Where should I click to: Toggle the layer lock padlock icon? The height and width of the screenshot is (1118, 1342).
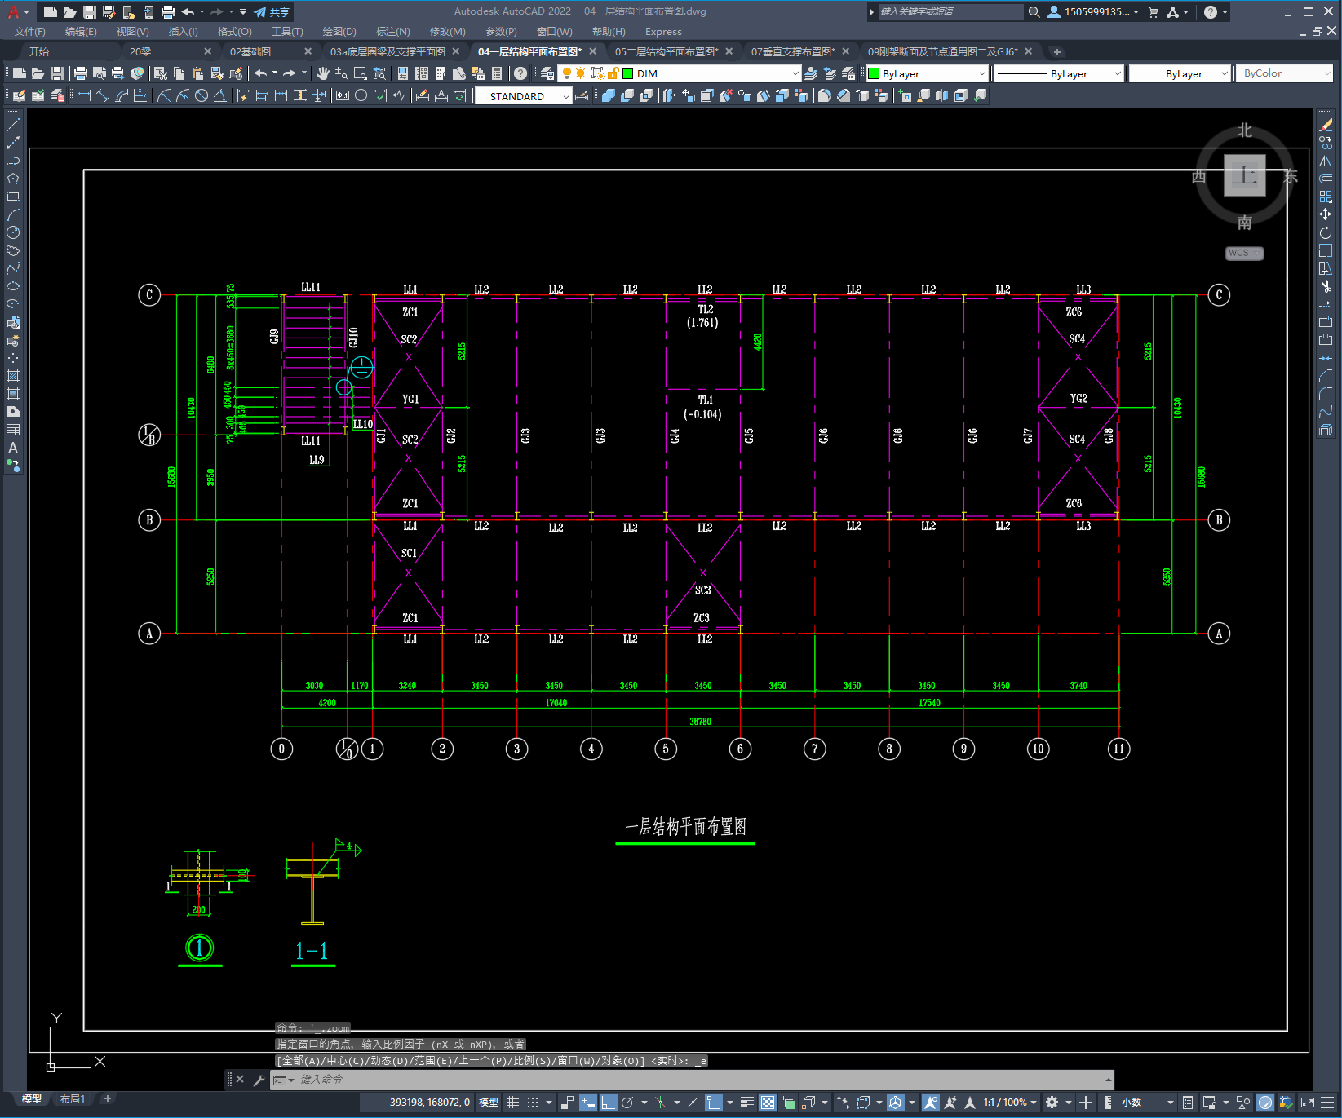pyautogui.click(x=612, y=73)
